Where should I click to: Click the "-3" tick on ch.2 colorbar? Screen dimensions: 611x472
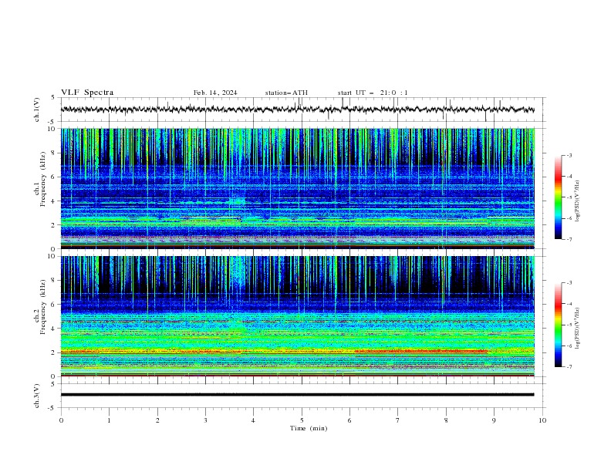pos(569,283)
